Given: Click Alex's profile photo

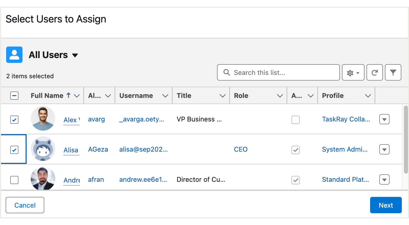Looking at the screenshot, I should click(43, 118).
